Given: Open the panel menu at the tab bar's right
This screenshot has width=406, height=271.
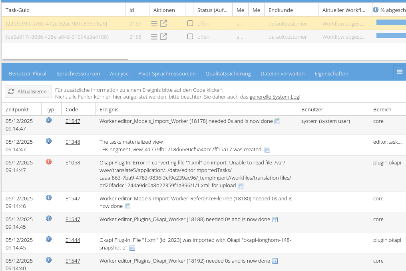Looking at the screenshot, I should (399, 72).
